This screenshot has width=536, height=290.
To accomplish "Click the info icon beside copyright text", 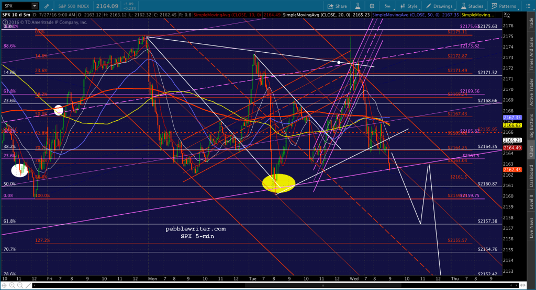I will [5, 22].
